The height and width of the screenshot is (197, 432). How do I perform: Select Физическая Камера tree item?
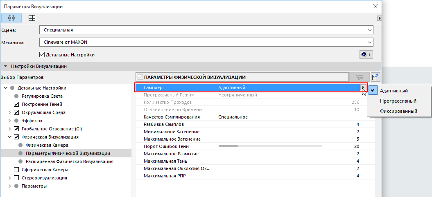point(47,145)
